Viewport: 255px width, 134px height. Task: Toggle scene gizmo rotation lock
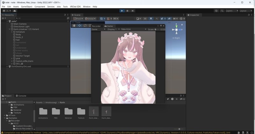182,25
